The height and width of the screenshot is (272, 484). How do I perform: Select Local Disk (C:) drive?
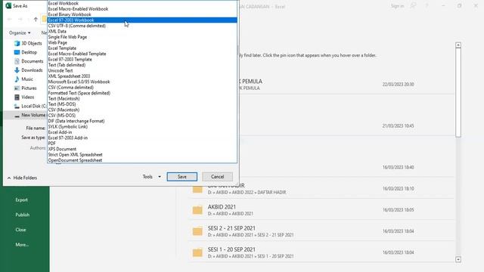pos(30,106)
